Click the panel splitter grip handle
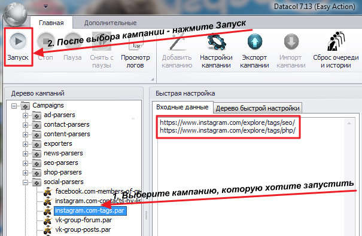The height and width of the screenshot is (236, 362). coord(146,216)
